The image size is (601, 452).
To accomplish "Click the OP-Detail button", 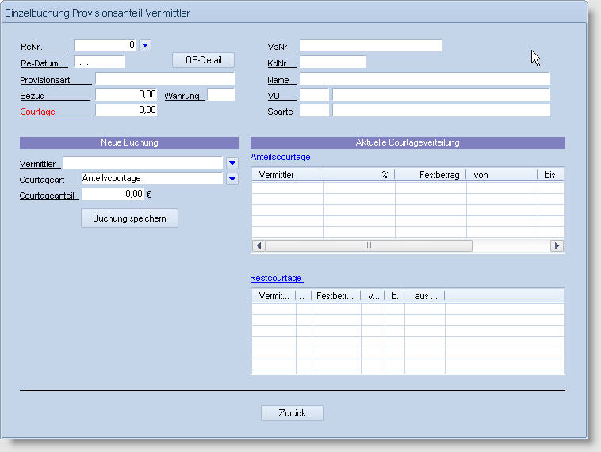I will pos(204,61).
